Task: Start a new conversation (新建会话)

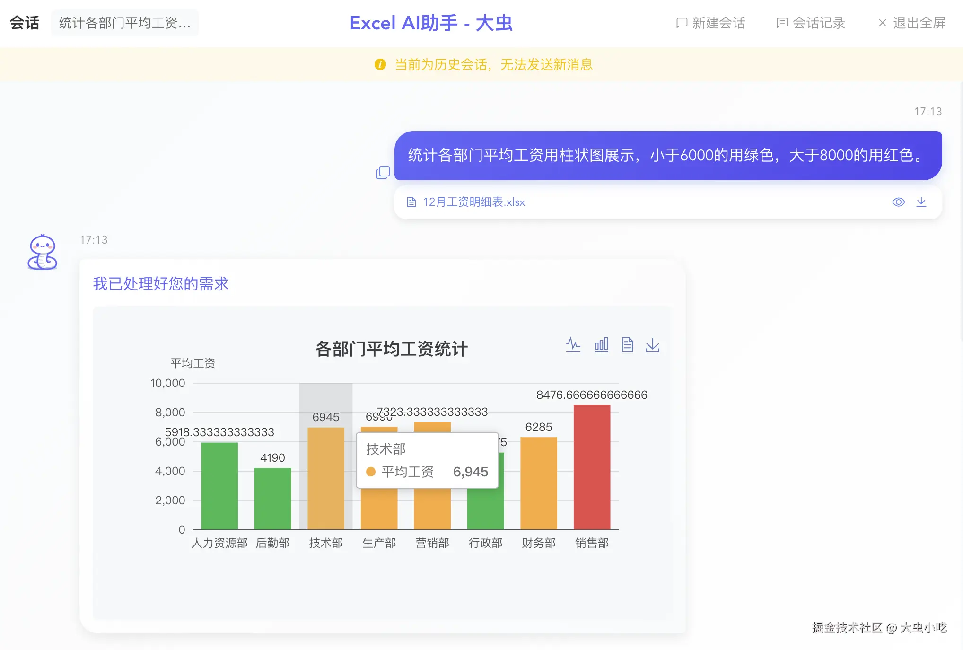Action: (710, 23)
